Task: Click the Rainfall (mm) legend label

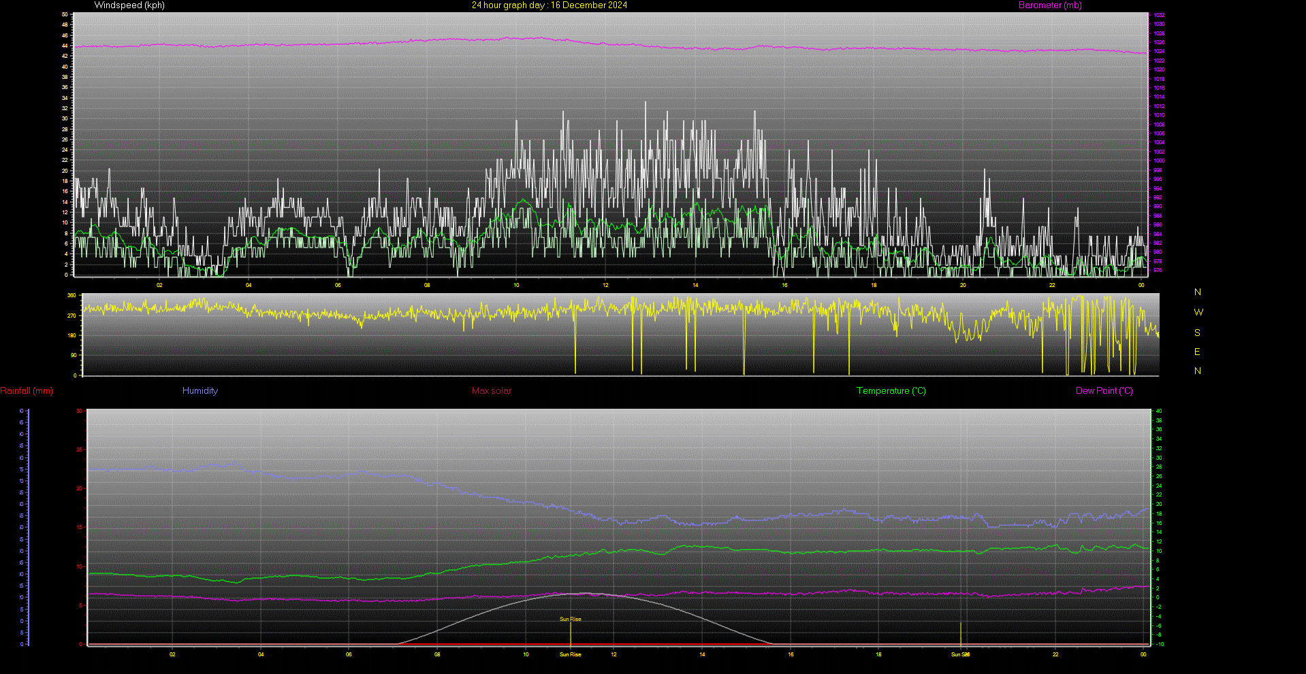Action: [27, 391]
